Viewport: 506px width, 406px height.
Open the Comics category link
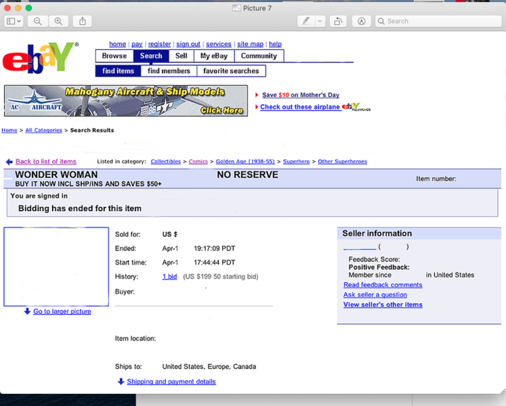pyautogui.click(x=198, y=162)
